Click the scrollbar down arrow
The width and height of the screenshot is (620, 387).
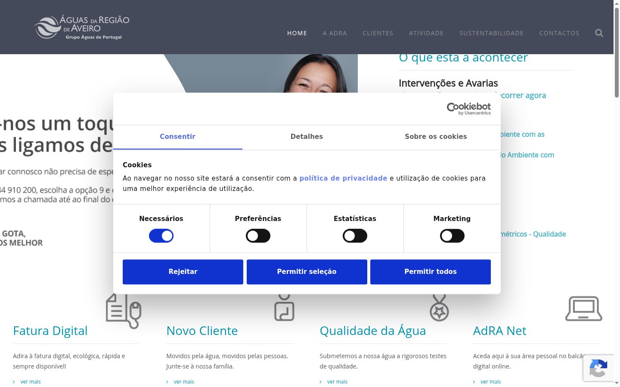617,383
